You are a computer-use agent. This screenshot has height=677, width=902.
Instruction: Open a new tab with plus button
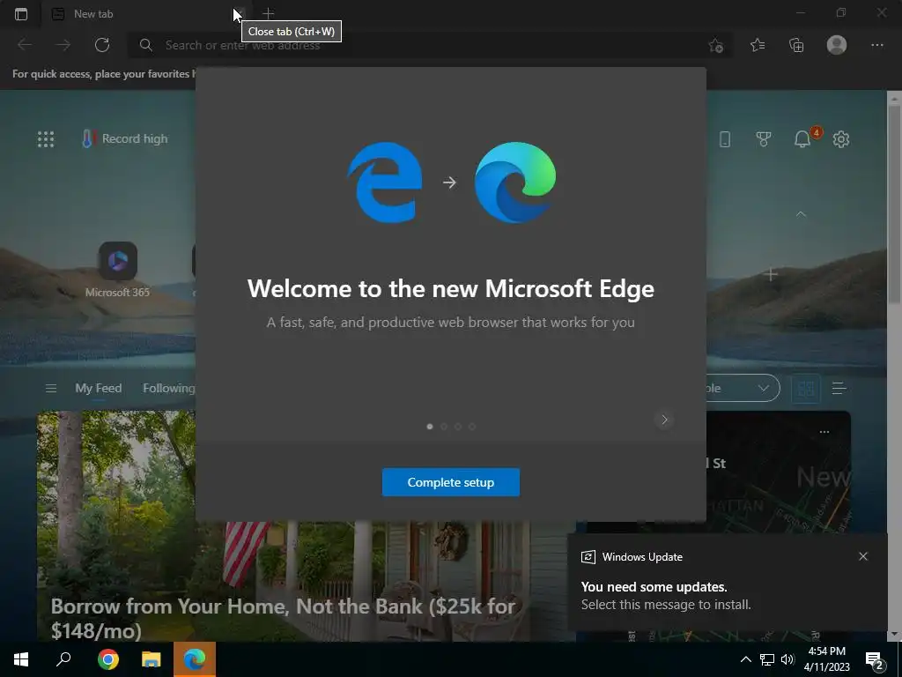click(268, 13)
